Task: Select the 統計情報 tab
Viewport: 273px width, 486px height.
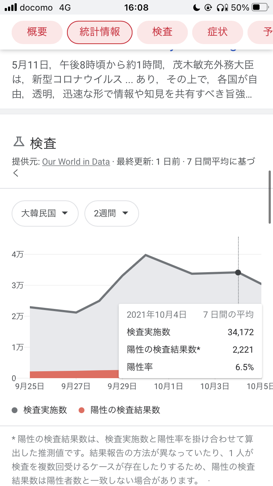Action: 100,32
